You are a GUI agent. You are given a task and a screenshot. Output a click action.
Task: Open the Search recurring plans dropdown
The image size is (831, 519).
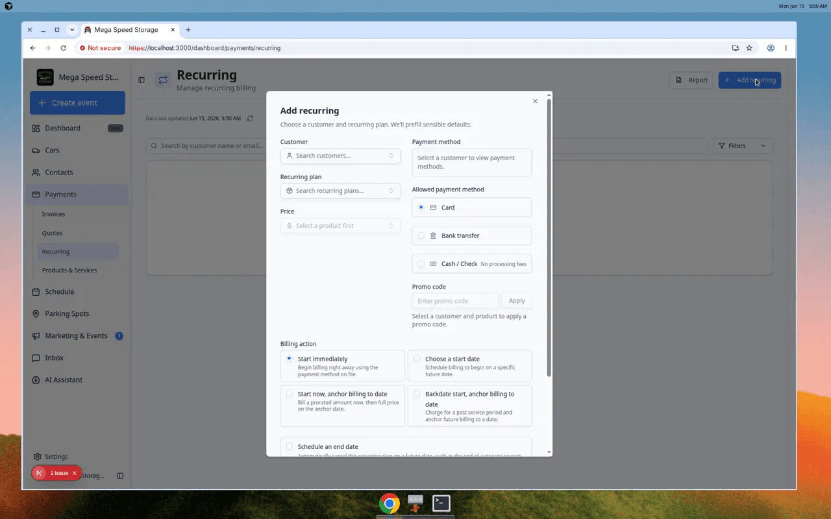pyautogui.click(x=340, y=191)
